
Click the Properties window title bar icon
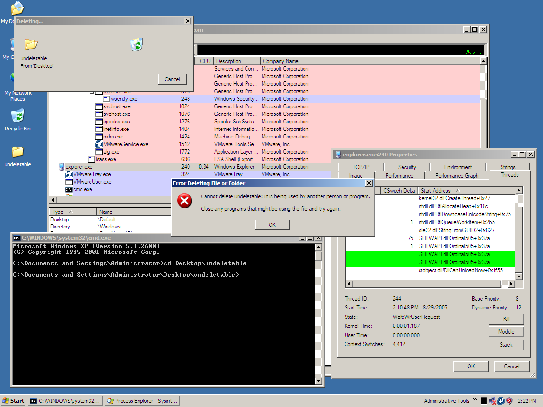pos(338,155)
